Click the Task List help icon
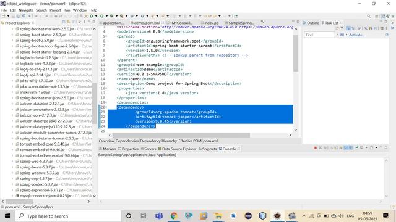The height and width of the screenshot is (222, 396). point(387,35)
